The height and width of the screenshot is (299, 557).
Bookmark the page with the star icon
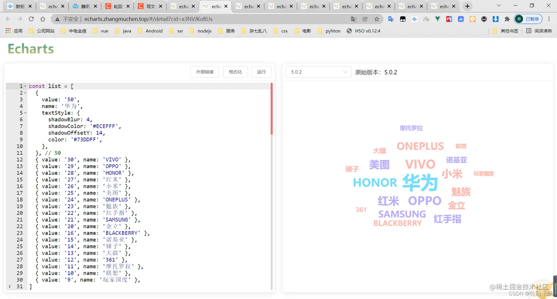pyautogui.click(x=376, y=18)
